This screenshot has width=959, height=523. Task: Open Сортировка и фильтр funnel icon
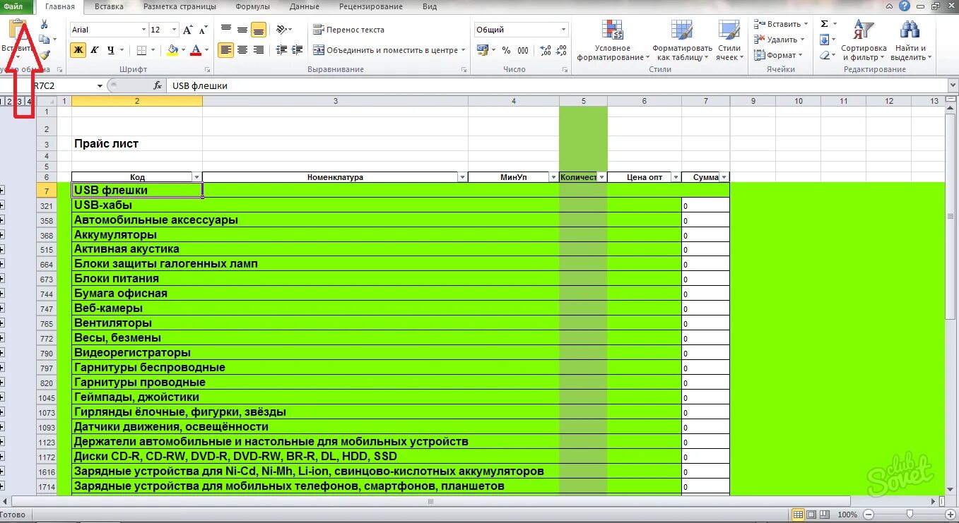pyautogui.click(x=864, y=30)
